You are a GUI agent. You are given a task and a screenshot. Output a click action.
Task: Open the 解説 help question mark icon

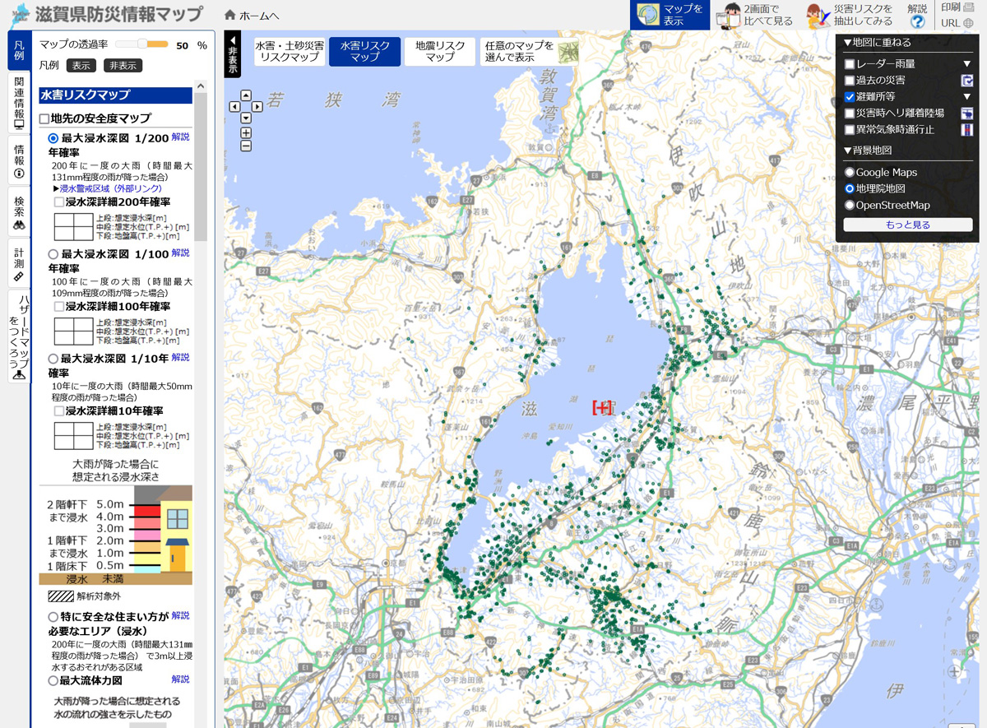coord(917,21)
